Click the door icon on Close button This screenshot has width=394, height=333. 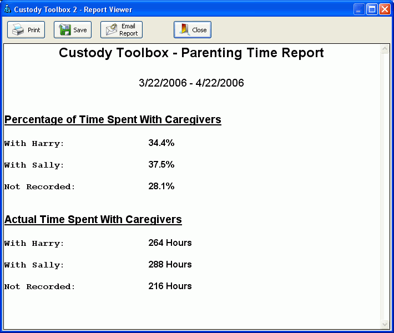[184, 29]
